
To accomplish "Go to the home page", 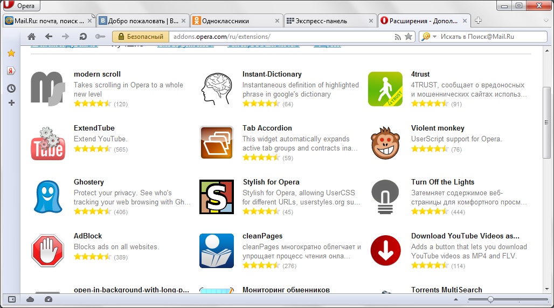I will (x=31, y=37).
